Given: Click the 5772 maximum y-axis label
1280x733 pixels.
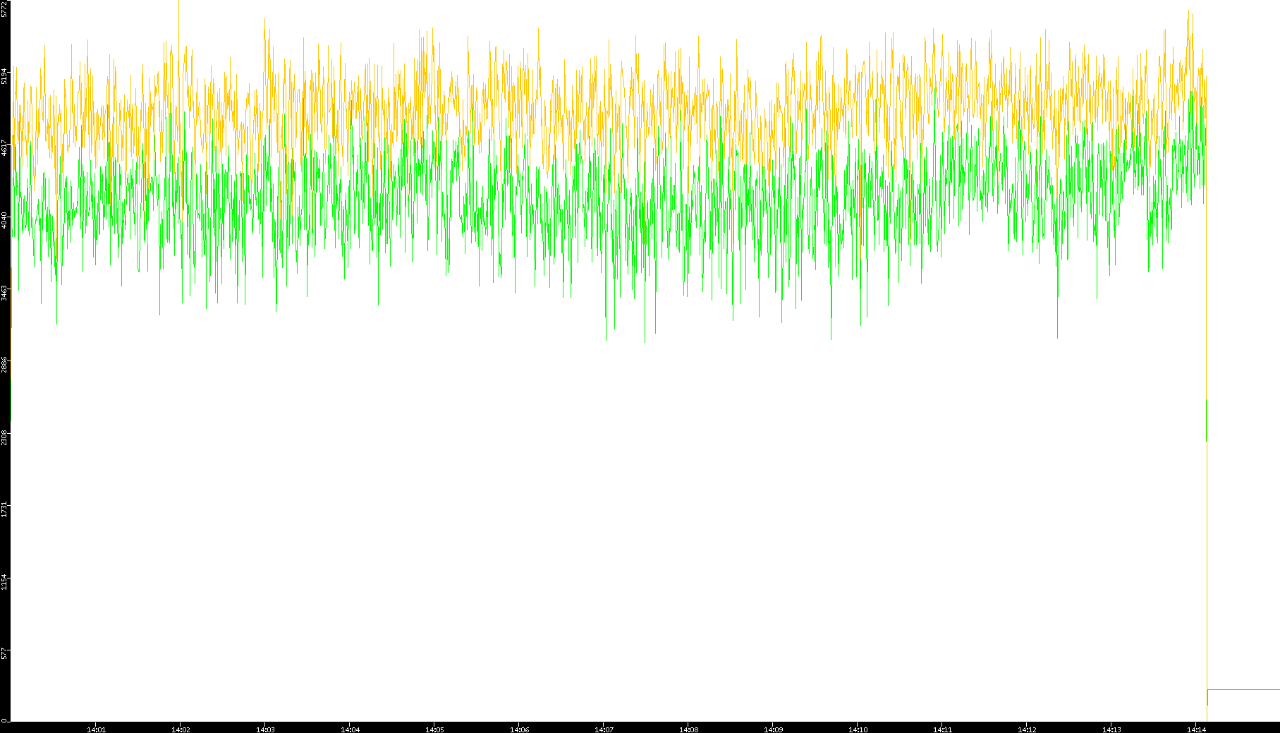Looking at the screenshot, I should click(4, 9).
